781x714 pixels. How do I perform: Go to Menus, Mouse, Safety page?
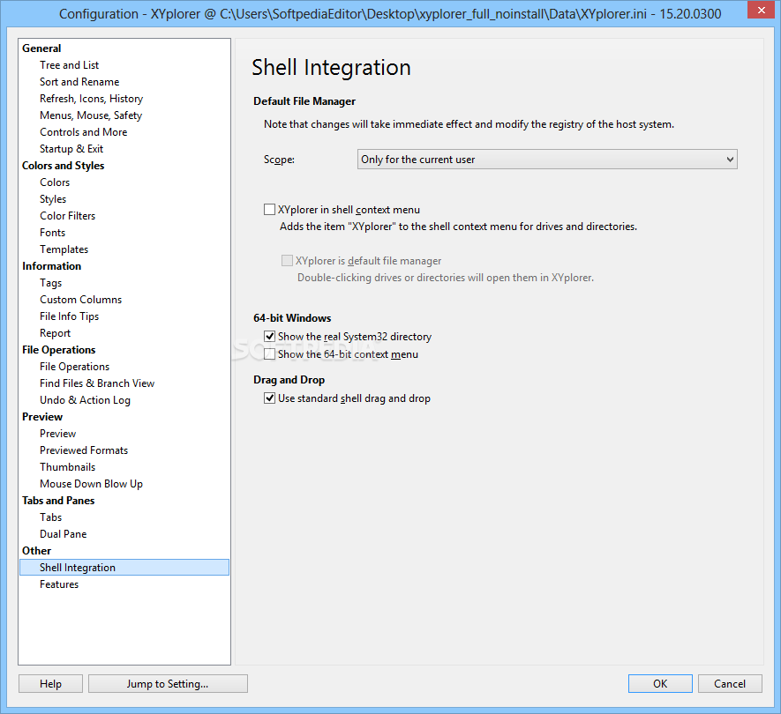click(91, 115)
